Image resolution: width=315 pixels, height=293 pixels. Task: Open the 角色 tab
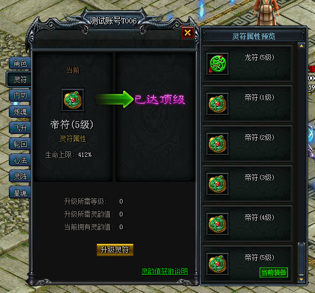pyautogui.click(x=20, y=63)
